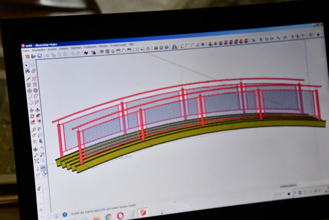
Task: Click the blue help question mark icon
Action: coord(65,215)
